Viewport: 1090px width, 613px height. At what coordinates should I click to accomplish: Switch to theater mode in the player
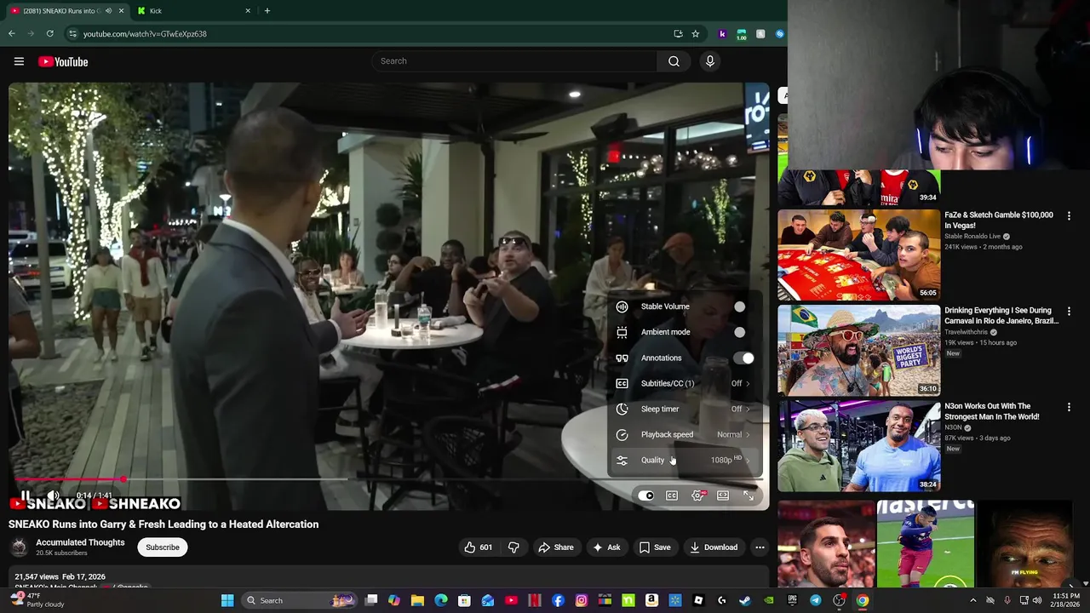tap(723, 496)
